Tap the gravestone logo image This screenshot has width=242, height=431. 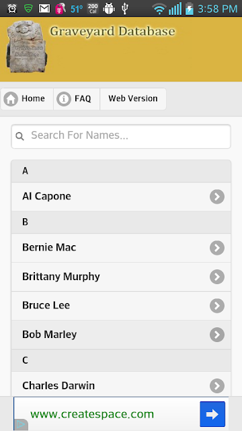[x=26, y=46]
